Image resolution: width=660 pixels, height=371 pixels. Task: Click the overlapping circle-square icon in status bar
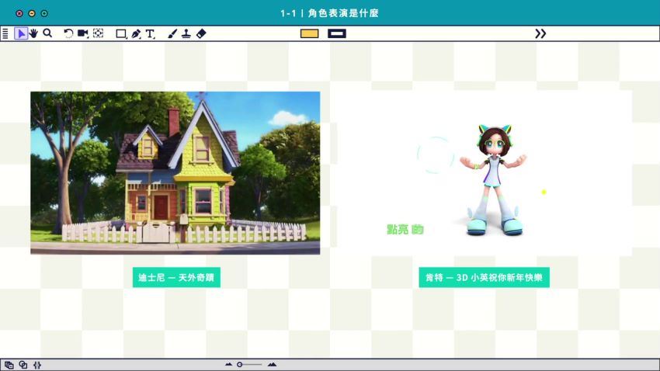(x=23, y=365)
